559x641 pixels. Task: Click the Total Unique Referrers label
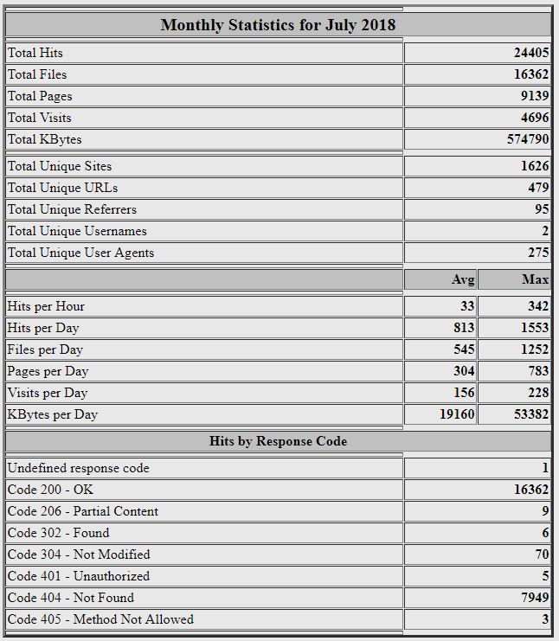tap(73, 209)
